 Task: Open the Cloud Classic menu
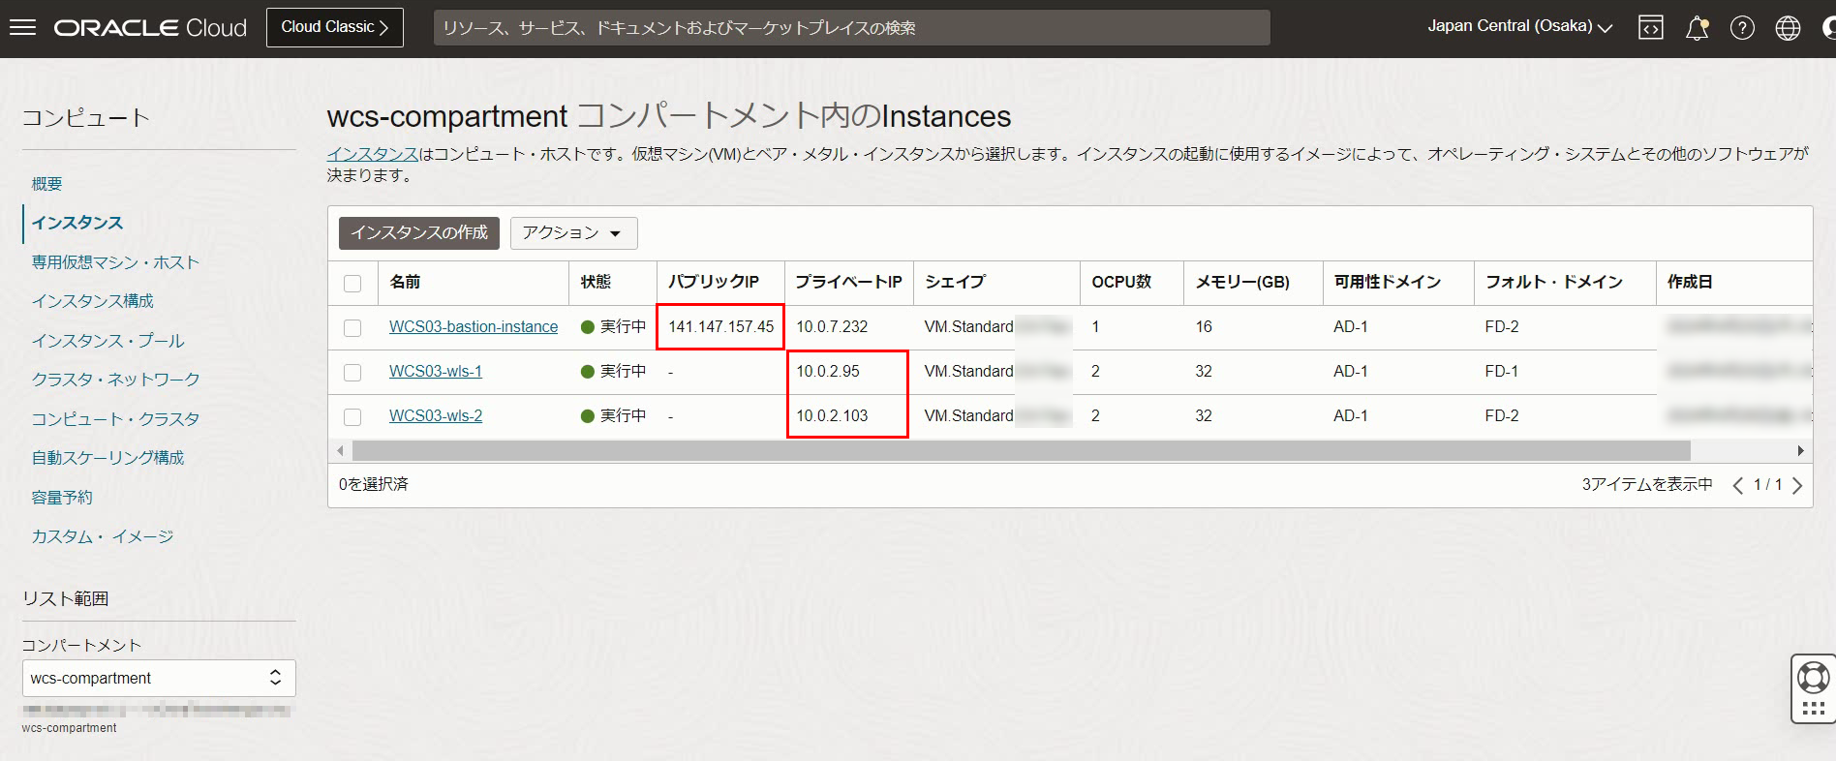coord(335,27)
